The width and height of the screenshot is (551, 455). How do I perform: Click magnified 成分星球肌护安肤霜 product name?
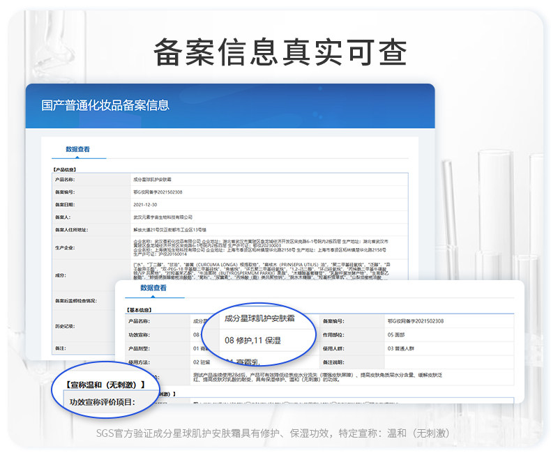click(x=259, y=318)
